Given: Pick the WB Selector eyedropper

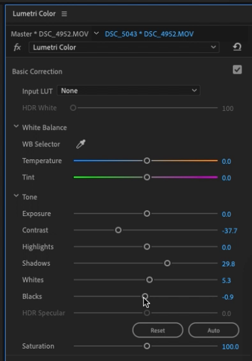Looking at the screenshot, I should coord(81,144).
